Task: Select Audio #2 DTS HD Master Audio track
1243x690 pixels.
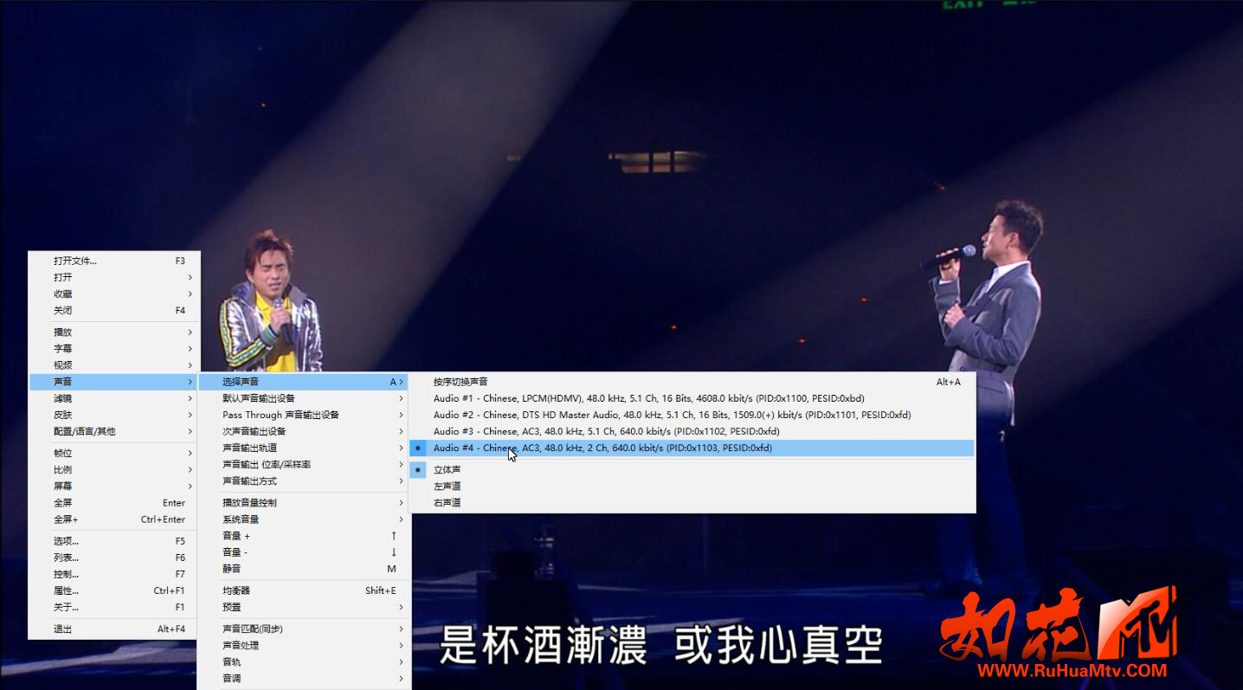Action: [692, 415]
